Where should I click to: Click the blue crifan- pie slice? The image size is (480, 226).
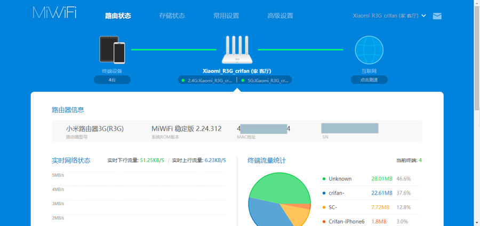click(x=266, y=213)
